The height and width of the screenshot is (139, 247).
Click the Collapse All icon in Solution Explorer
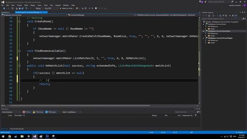[x=223, y=15]
